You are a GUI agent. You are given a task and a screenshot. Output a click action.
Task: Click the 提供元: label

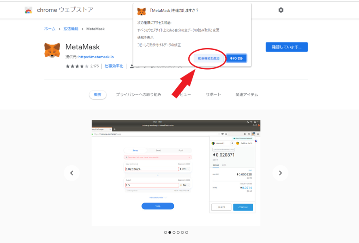[x=72, y=57]
